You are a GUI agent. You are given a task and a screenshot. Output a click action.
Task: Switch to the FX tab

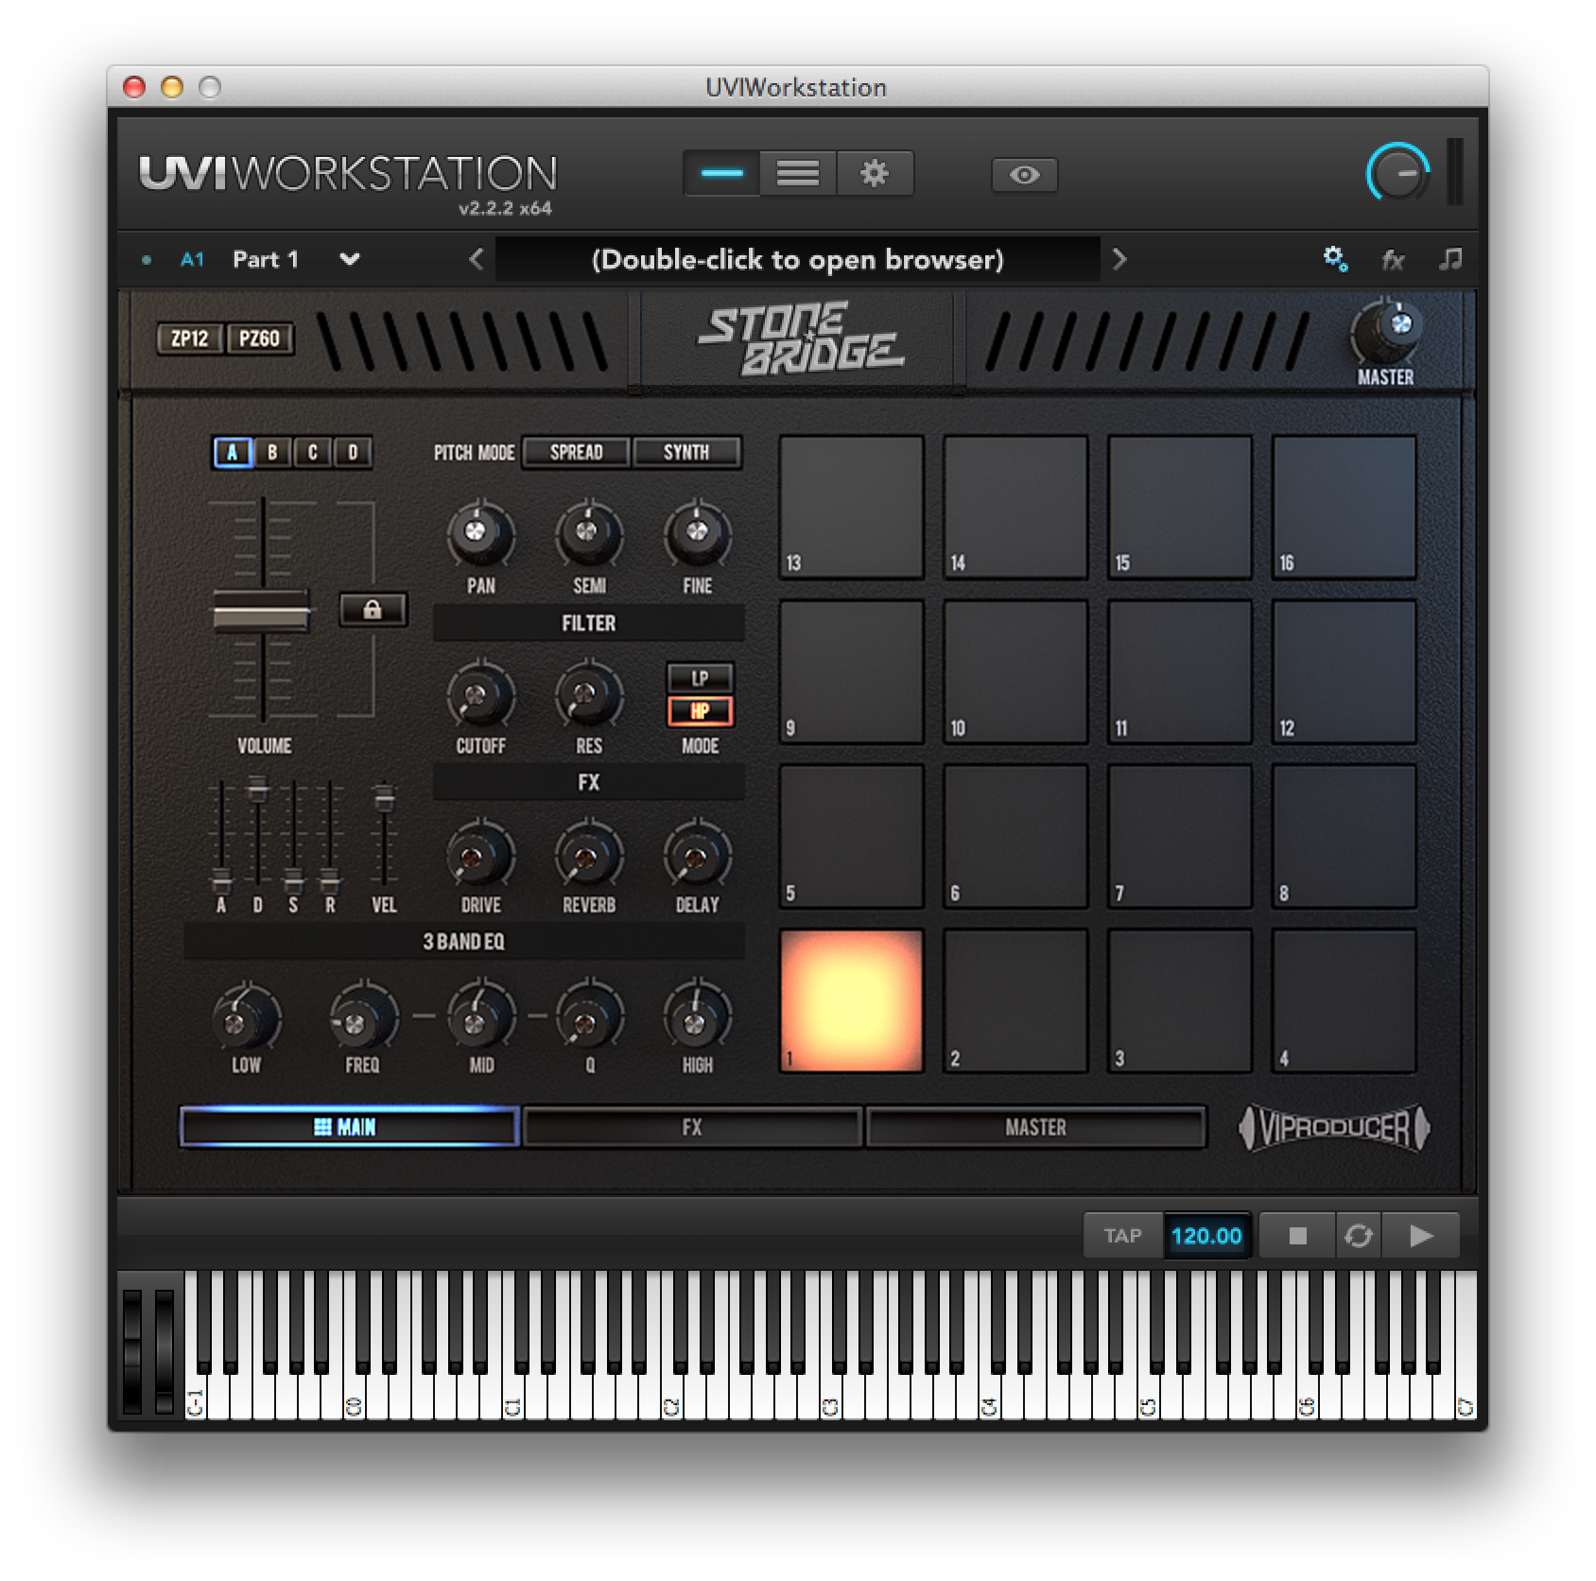point(695,1127)
